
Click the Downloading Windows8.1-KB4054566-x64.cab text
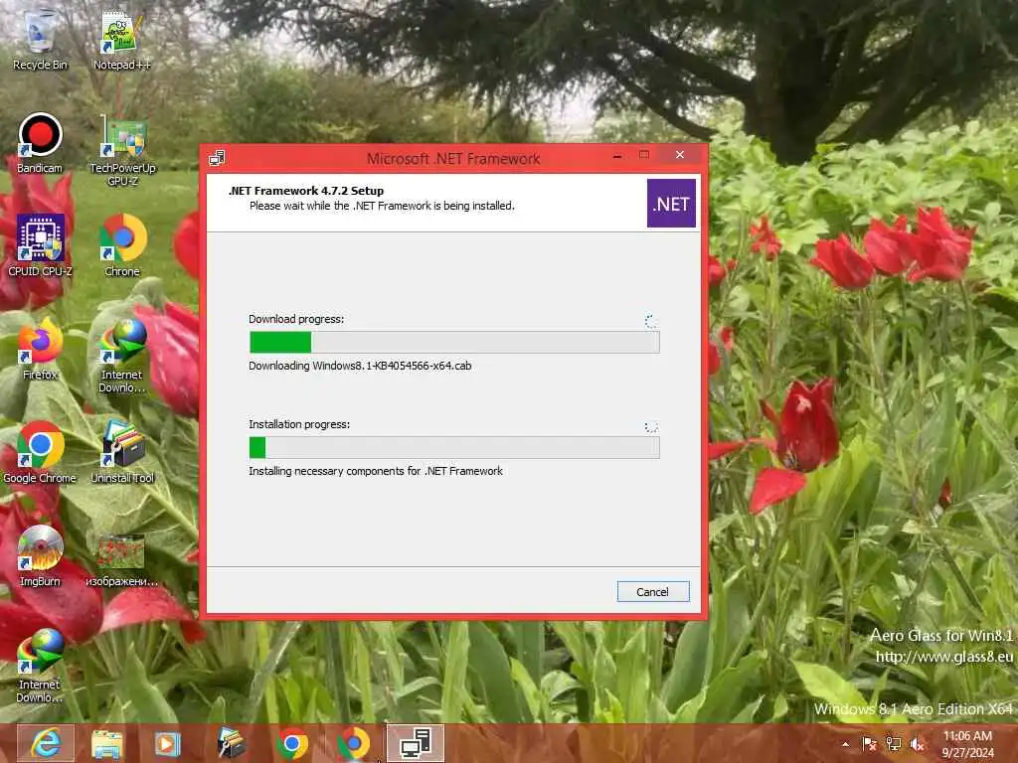(x=360, y=366)
